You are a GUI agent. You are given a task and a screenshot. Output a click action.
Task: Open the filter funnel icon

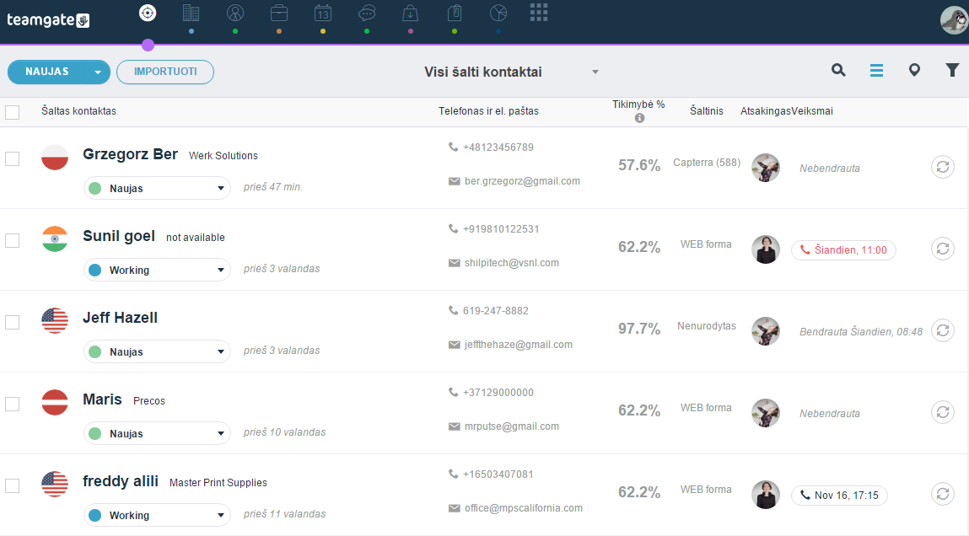coord(952,71)
